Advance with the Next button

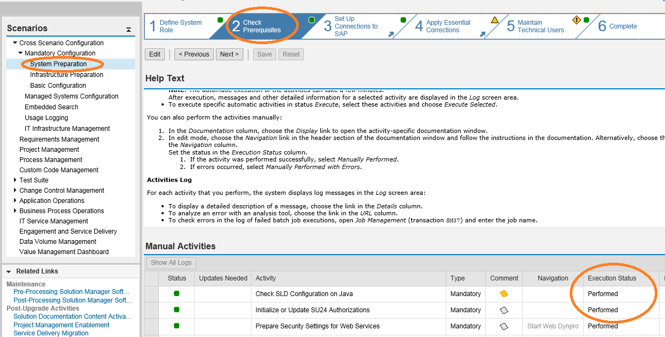point(230,54)
